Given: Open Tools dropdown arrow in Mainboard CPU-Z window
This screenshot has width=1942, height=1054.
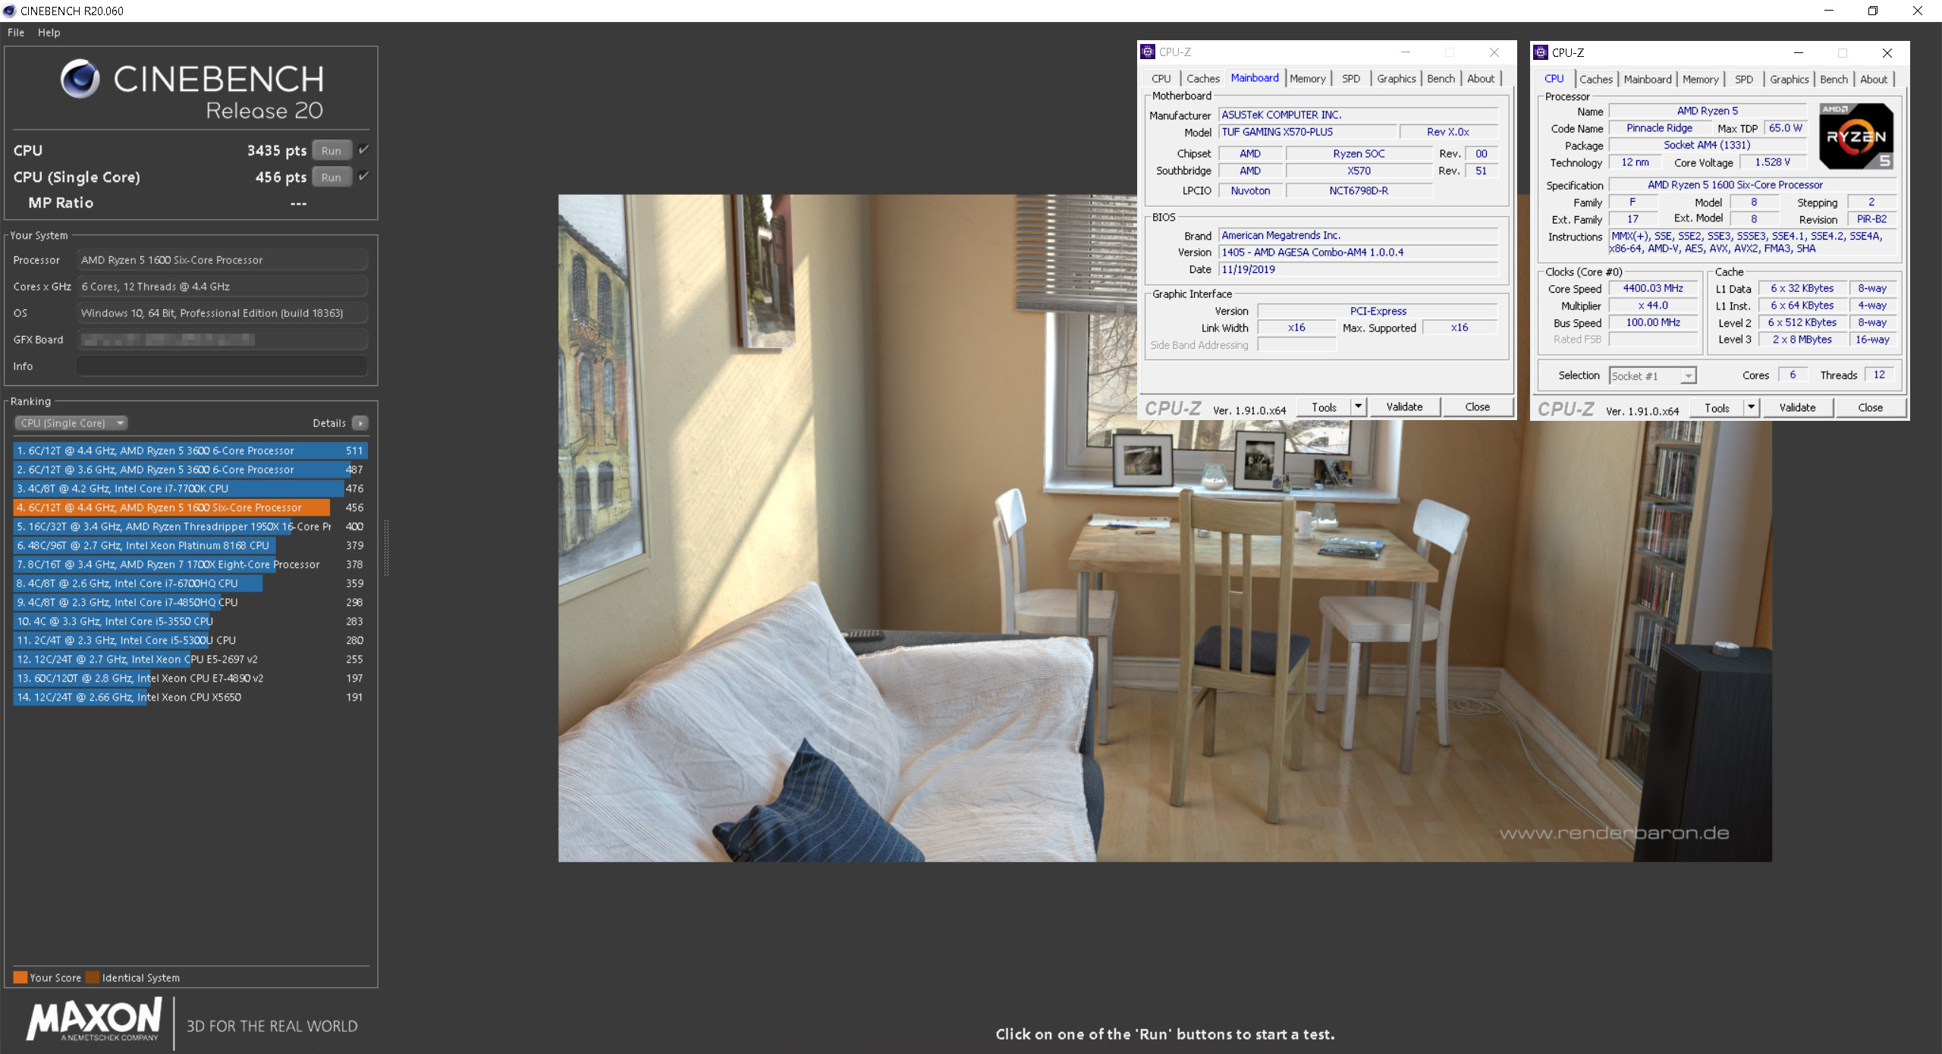Looking at the screenshot, I should point(1358,407).
